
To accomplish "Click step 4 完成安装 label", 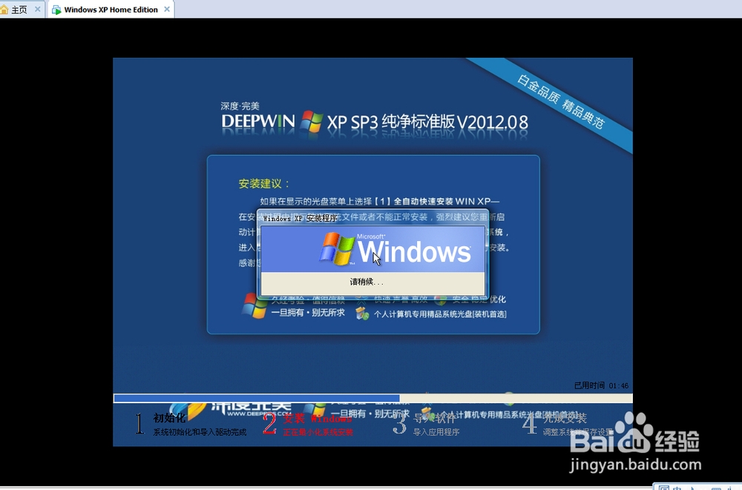I will pyautogui.click(x=565, y=418).
